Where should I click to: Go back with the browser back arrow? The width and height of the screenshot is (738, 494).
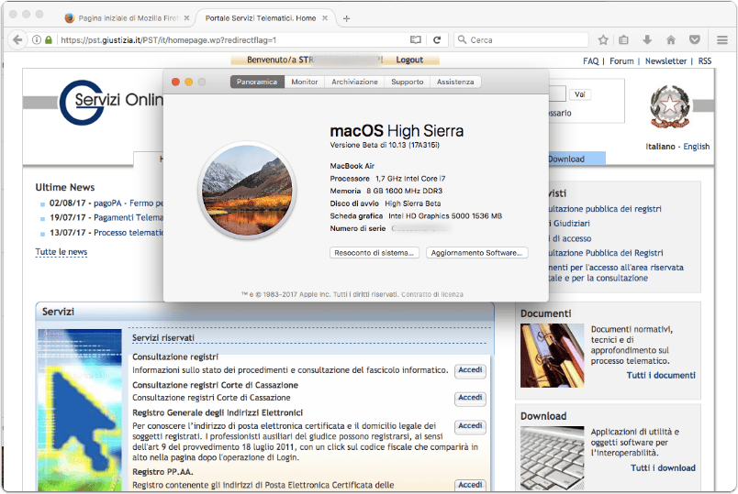coord(17,40)
